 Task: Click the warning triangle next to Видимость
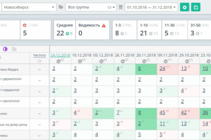[x=103, y=25]
